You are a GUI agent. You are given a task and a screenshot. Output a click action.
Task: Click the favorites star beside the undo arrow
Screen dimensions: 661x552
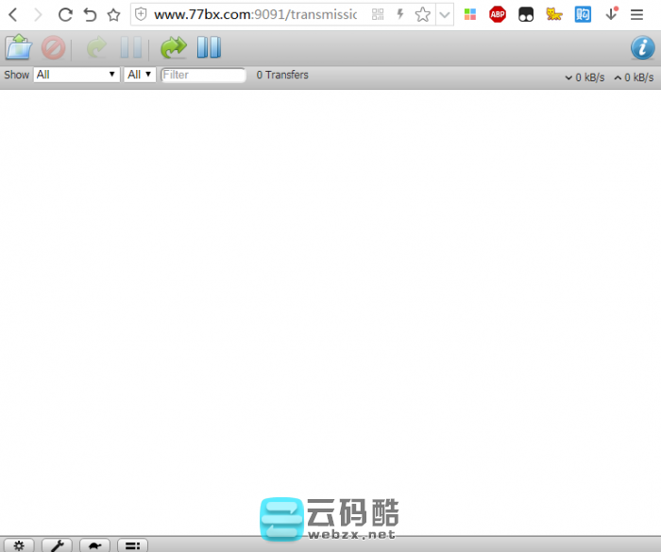[x=113, y=15]
